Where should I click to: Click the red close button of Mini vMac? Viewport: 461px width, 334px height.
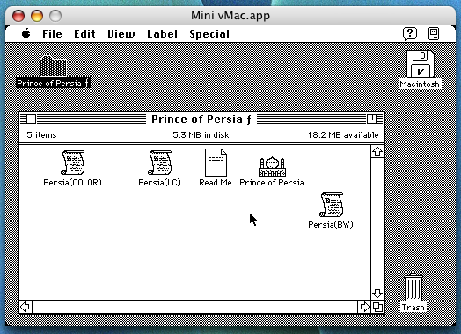[x=18, y=16]
